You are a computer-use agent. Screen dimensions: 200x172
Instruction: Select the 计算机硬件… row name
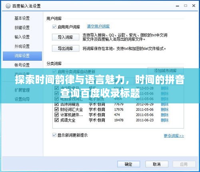coord(72,115)
